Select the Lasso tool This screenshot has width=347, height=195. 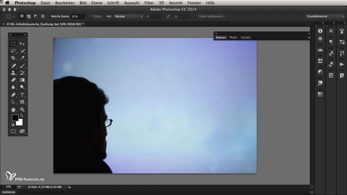(13, 51)
